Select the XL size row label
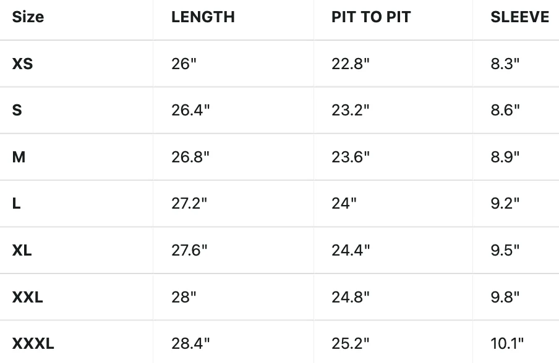The width and height of the screenshot is (559, 363). pyautogui.click(x=22, y=250)
